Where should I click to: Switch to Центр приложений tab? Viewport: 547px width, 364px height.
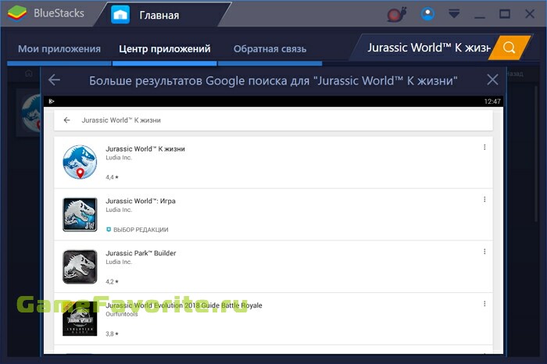[165, 48]
